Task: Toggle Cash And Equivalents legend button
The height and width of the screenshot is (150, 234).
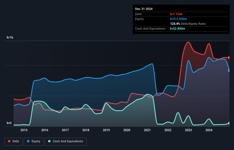Action: (x=66, y=141)
